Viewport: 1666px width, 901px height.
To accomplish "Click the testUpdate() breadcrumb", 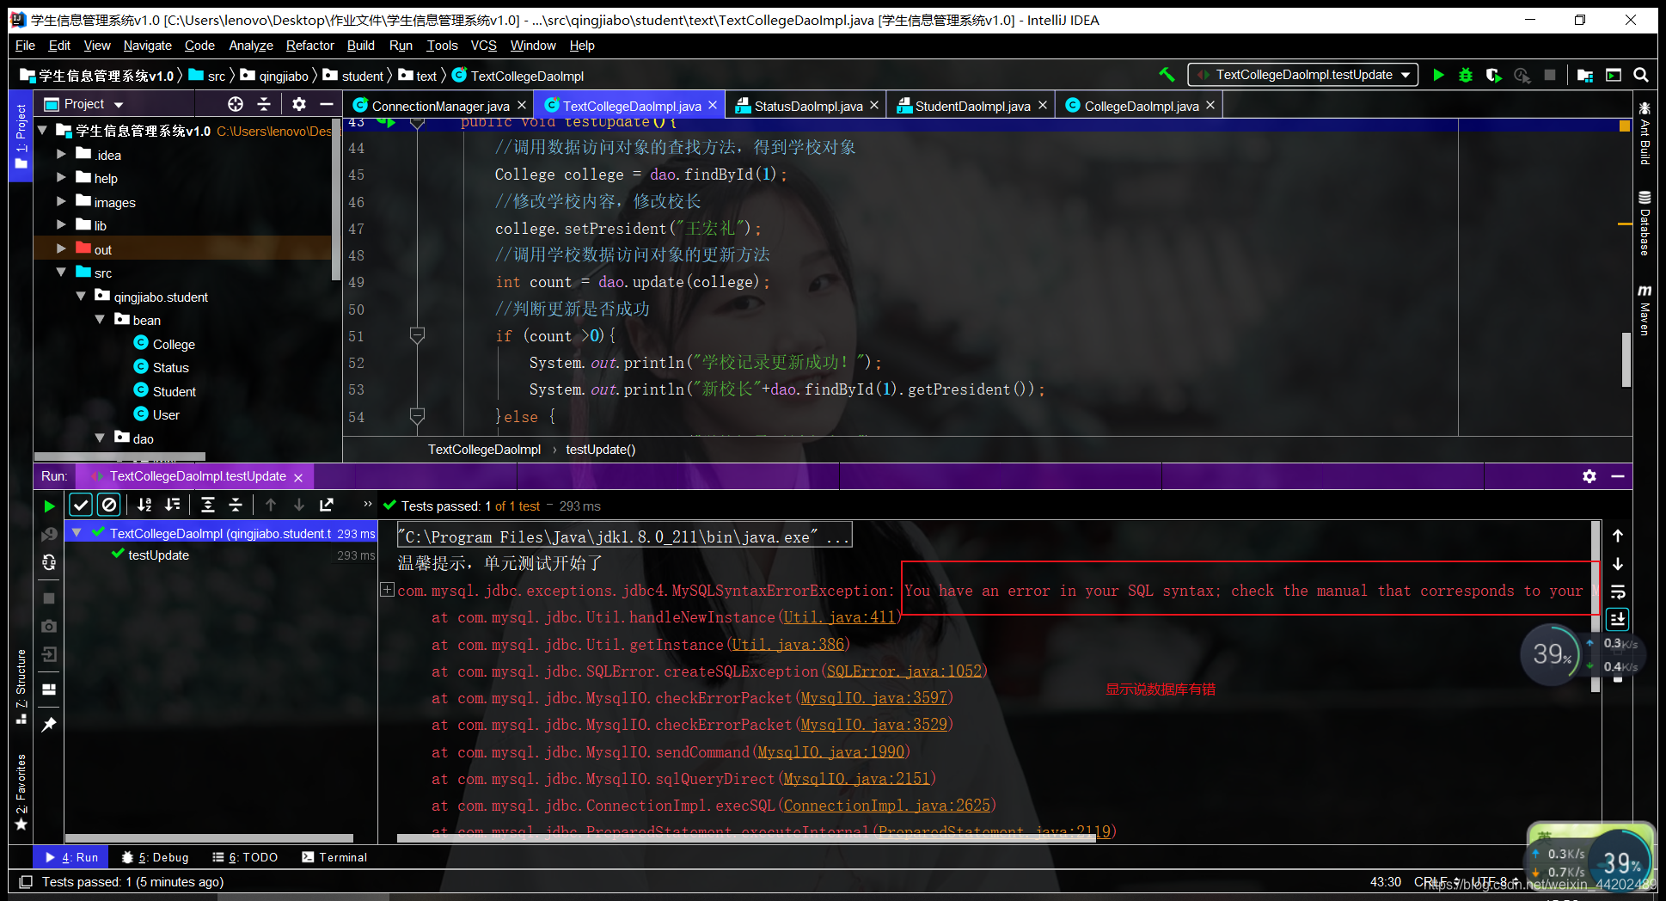I will [600, 450].
